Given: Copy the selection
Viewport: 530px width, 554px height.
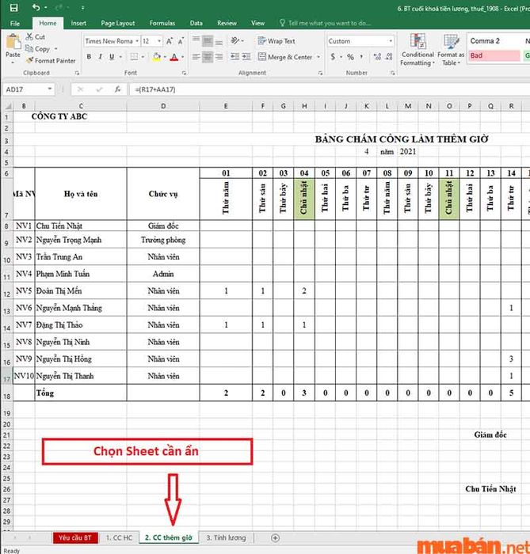Looking at the screenshot, I should (x=38, y=49).
